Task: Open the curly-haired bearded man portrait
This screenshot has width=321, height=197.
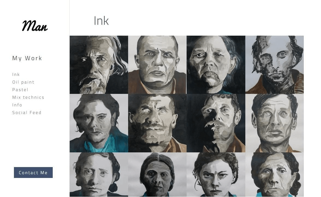Action: (275, 65)
